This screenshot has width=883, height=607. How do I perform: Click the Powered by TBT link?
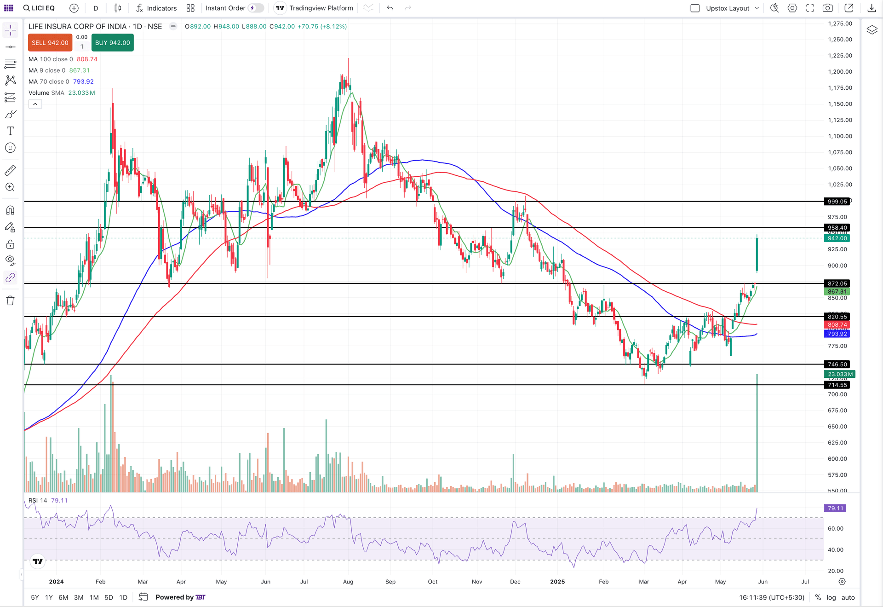pos(180,597)
